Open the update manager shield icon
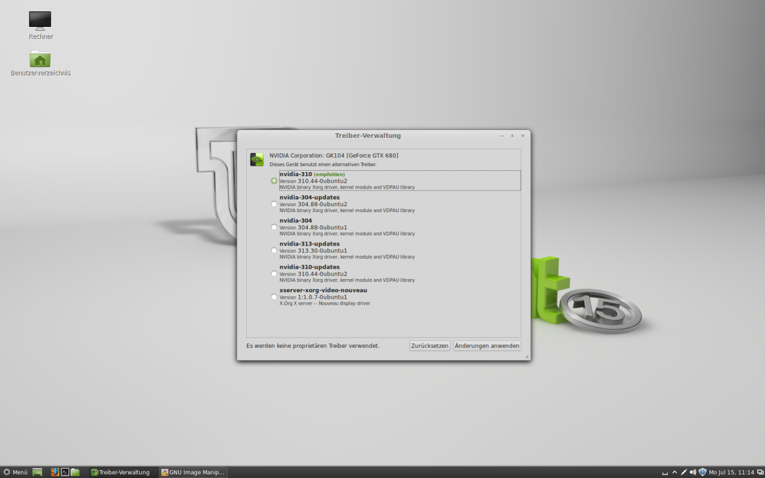This screenshot has height=478, width=765. 702,472
